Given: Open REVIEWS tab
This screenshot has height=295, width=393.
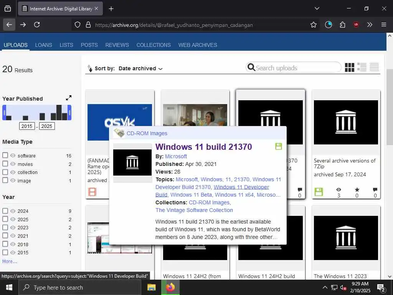Looking at the screenshot, I should tap(117, 45).
